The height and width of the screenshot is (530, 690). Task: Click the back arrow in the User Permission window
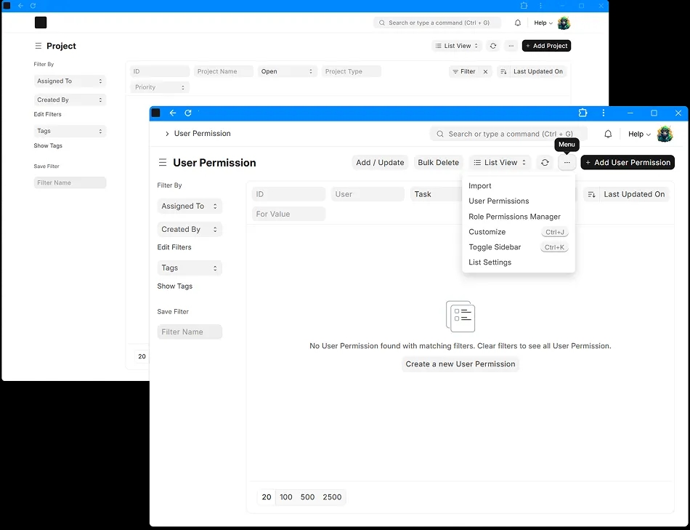tap(173, 113)
